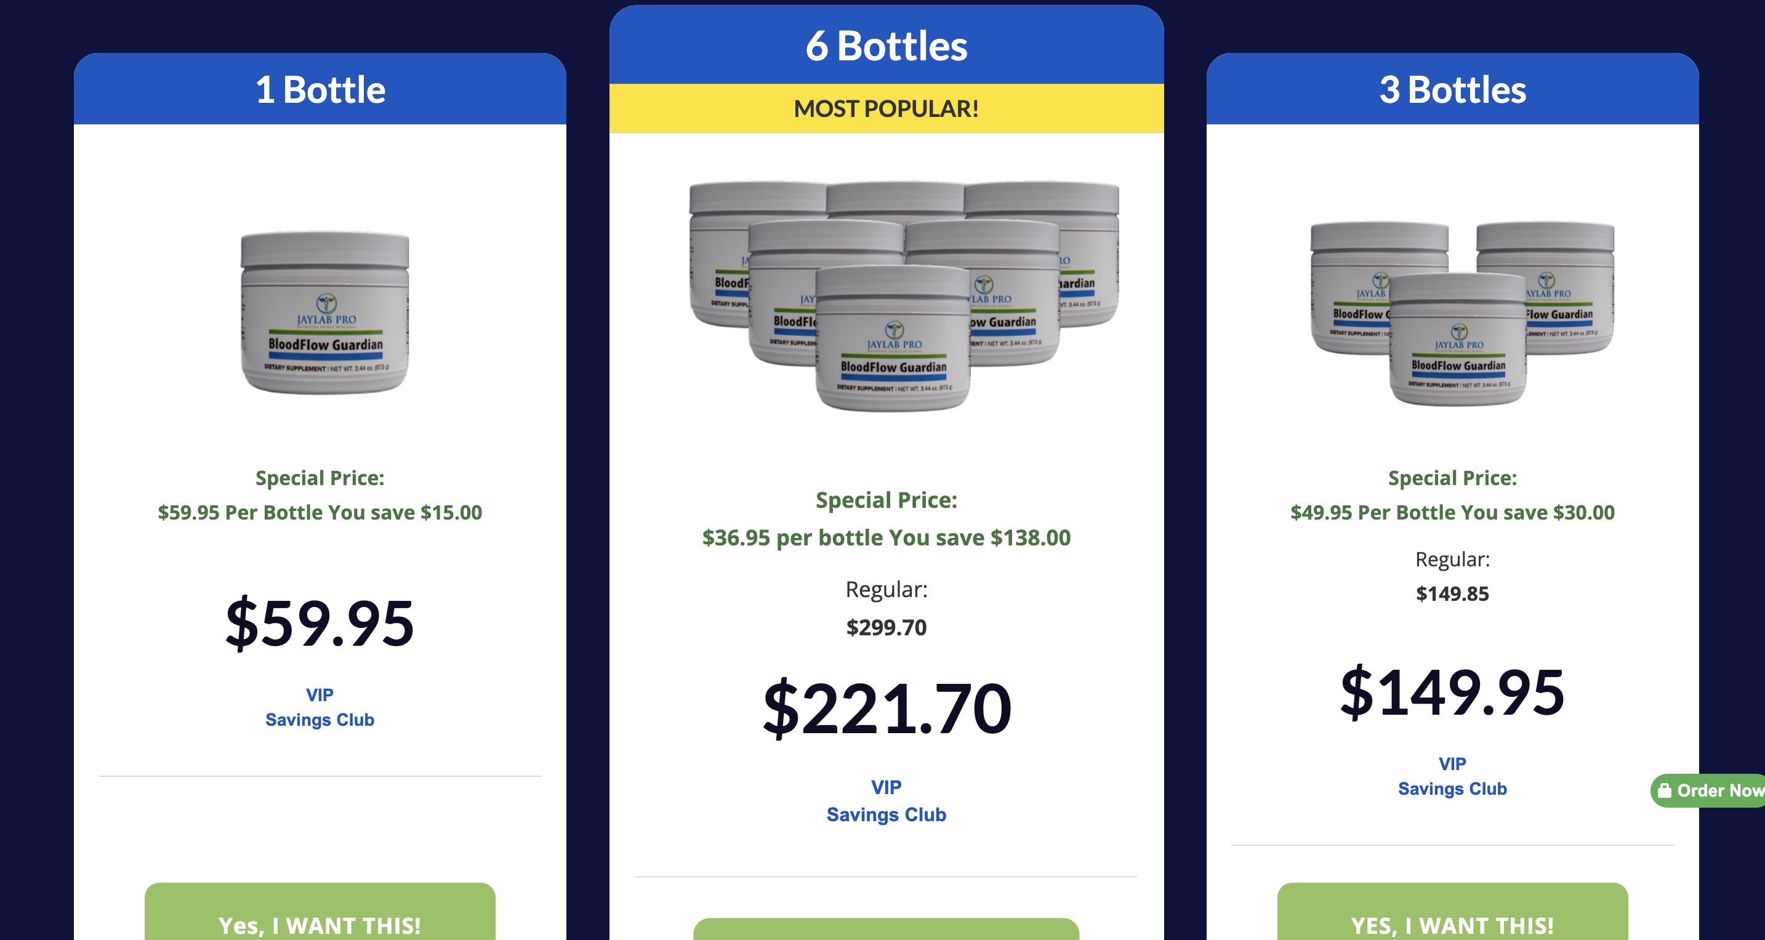Click the regular price $149.85 text
1765x940 pixels.
point(1452,593)
